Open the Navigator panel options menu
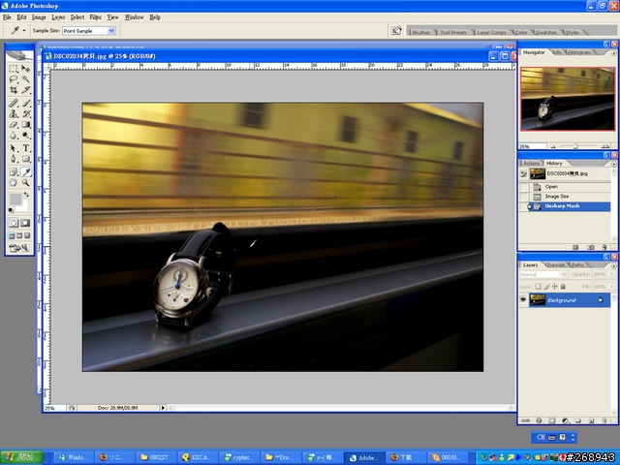This screenshot has width=620, height=465. click(x=613, y=53)
